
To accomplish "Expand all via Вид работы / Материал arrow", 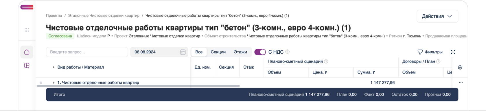I will [x=54, y=67].
